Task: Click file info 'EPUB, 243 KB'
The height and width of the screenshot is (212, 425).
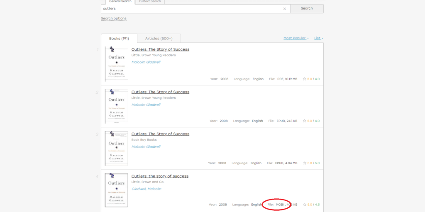Action: pyautogui.click(x=287, y=121)
